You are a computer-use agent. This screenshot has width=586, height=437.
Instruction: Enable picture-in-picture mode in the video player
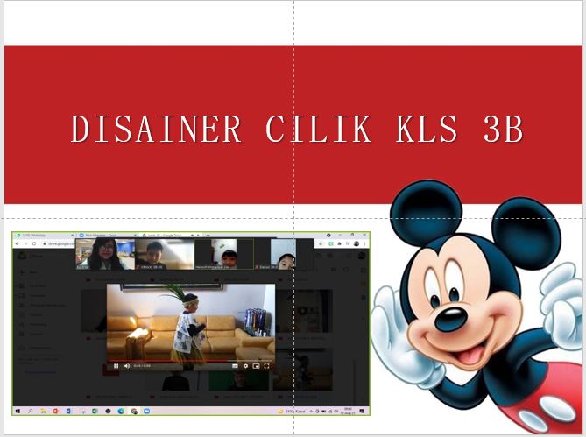click(x=256, y=366)
